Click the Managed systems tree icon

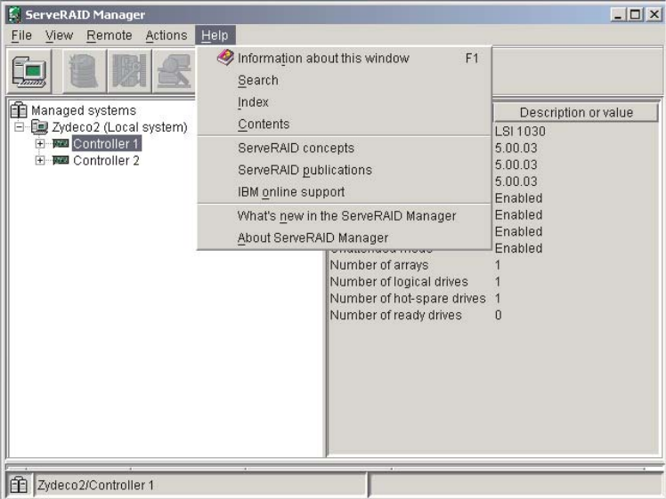pyautogui.click(x=19, y=110)
